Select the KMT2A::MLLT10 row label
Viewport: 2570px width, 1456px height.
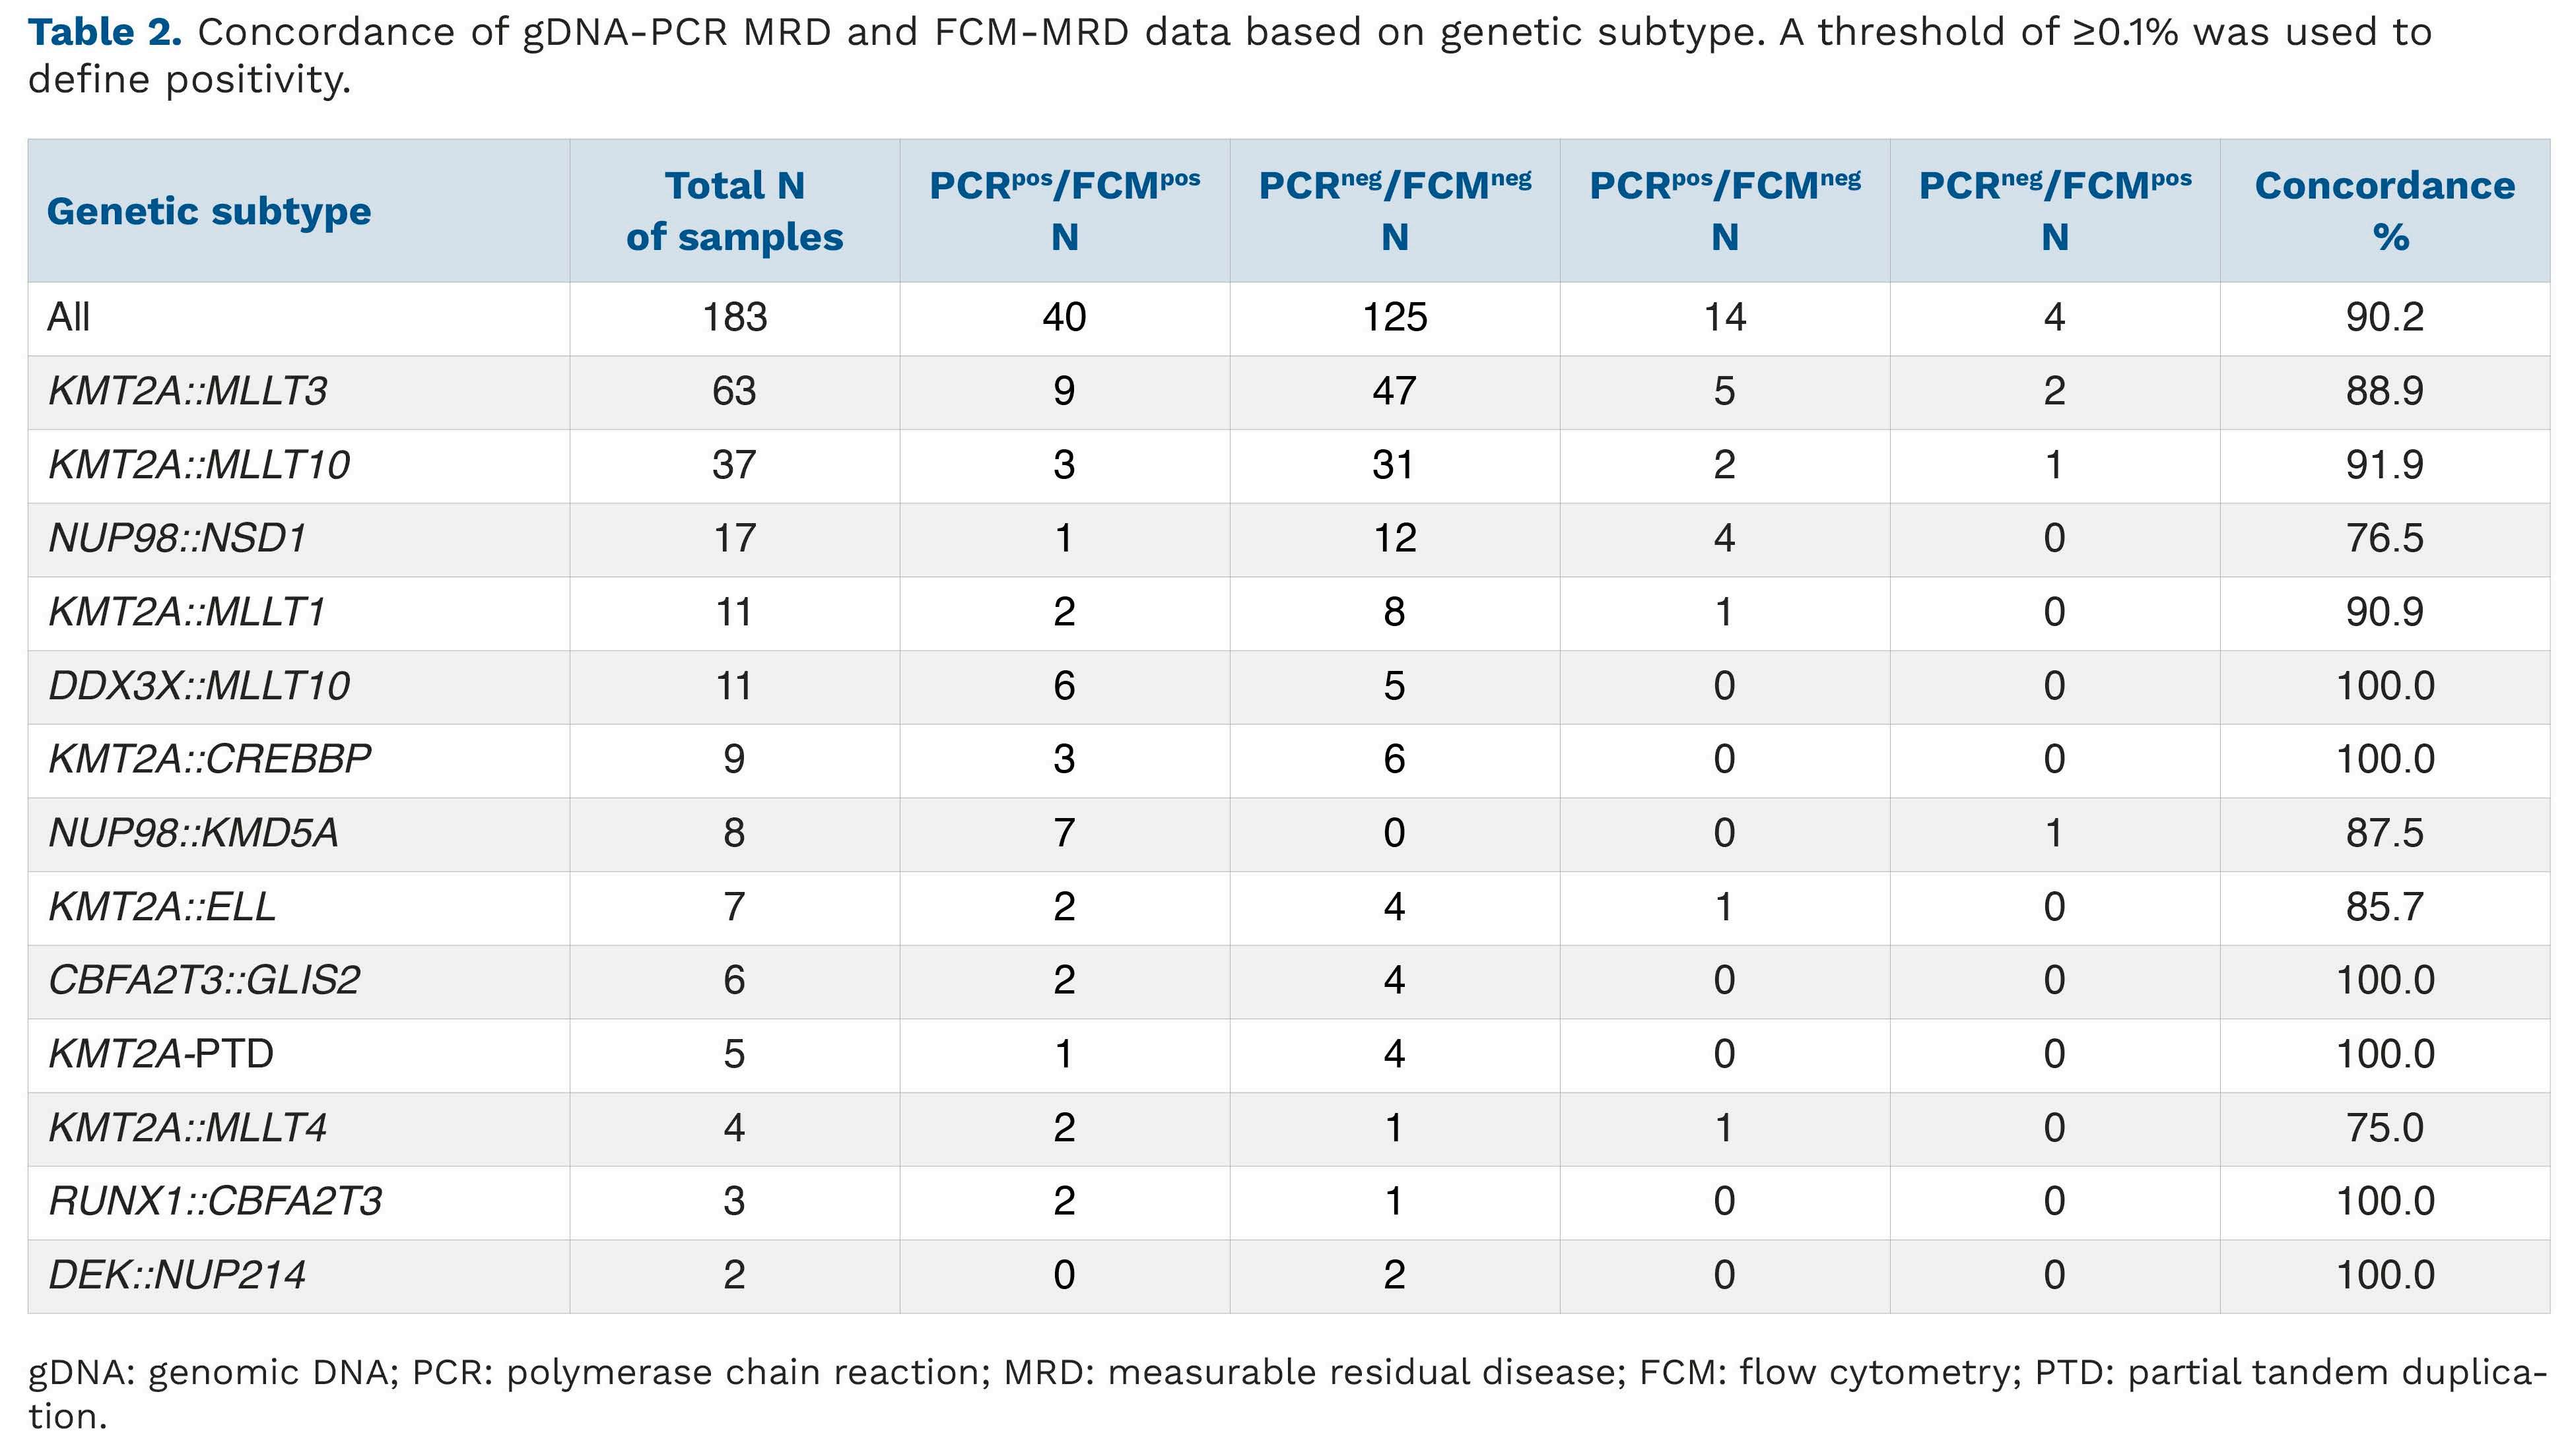click(199, 465)
